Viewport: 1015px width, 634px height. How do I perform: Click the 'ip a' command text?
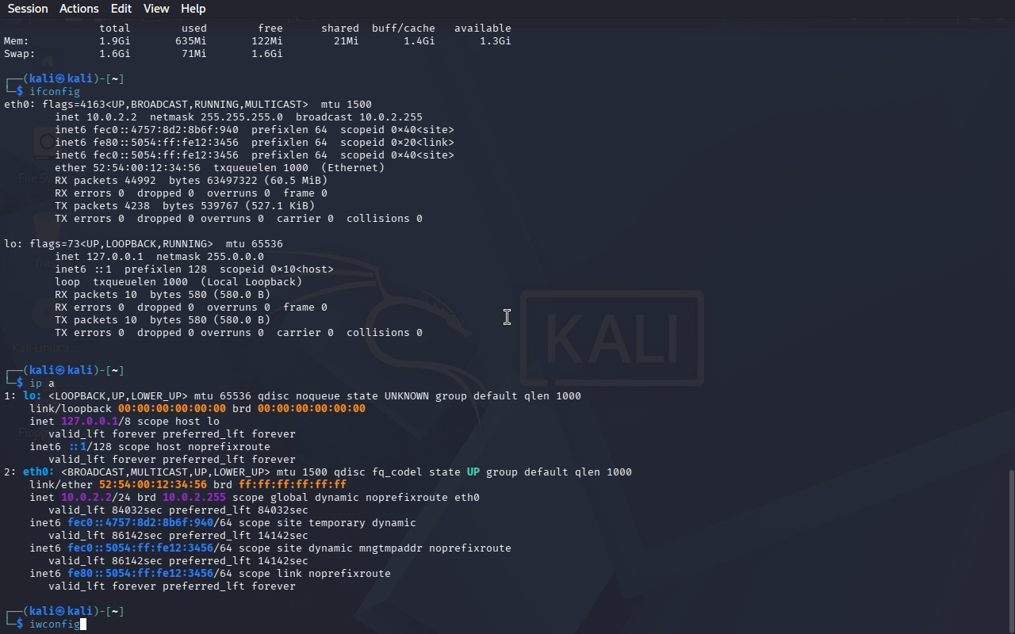coord(42,384)
